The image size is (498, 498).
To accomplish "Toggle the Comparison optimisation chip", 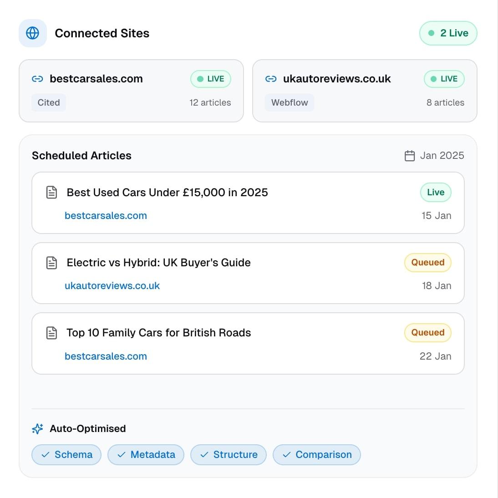I will tap(317, 455).
